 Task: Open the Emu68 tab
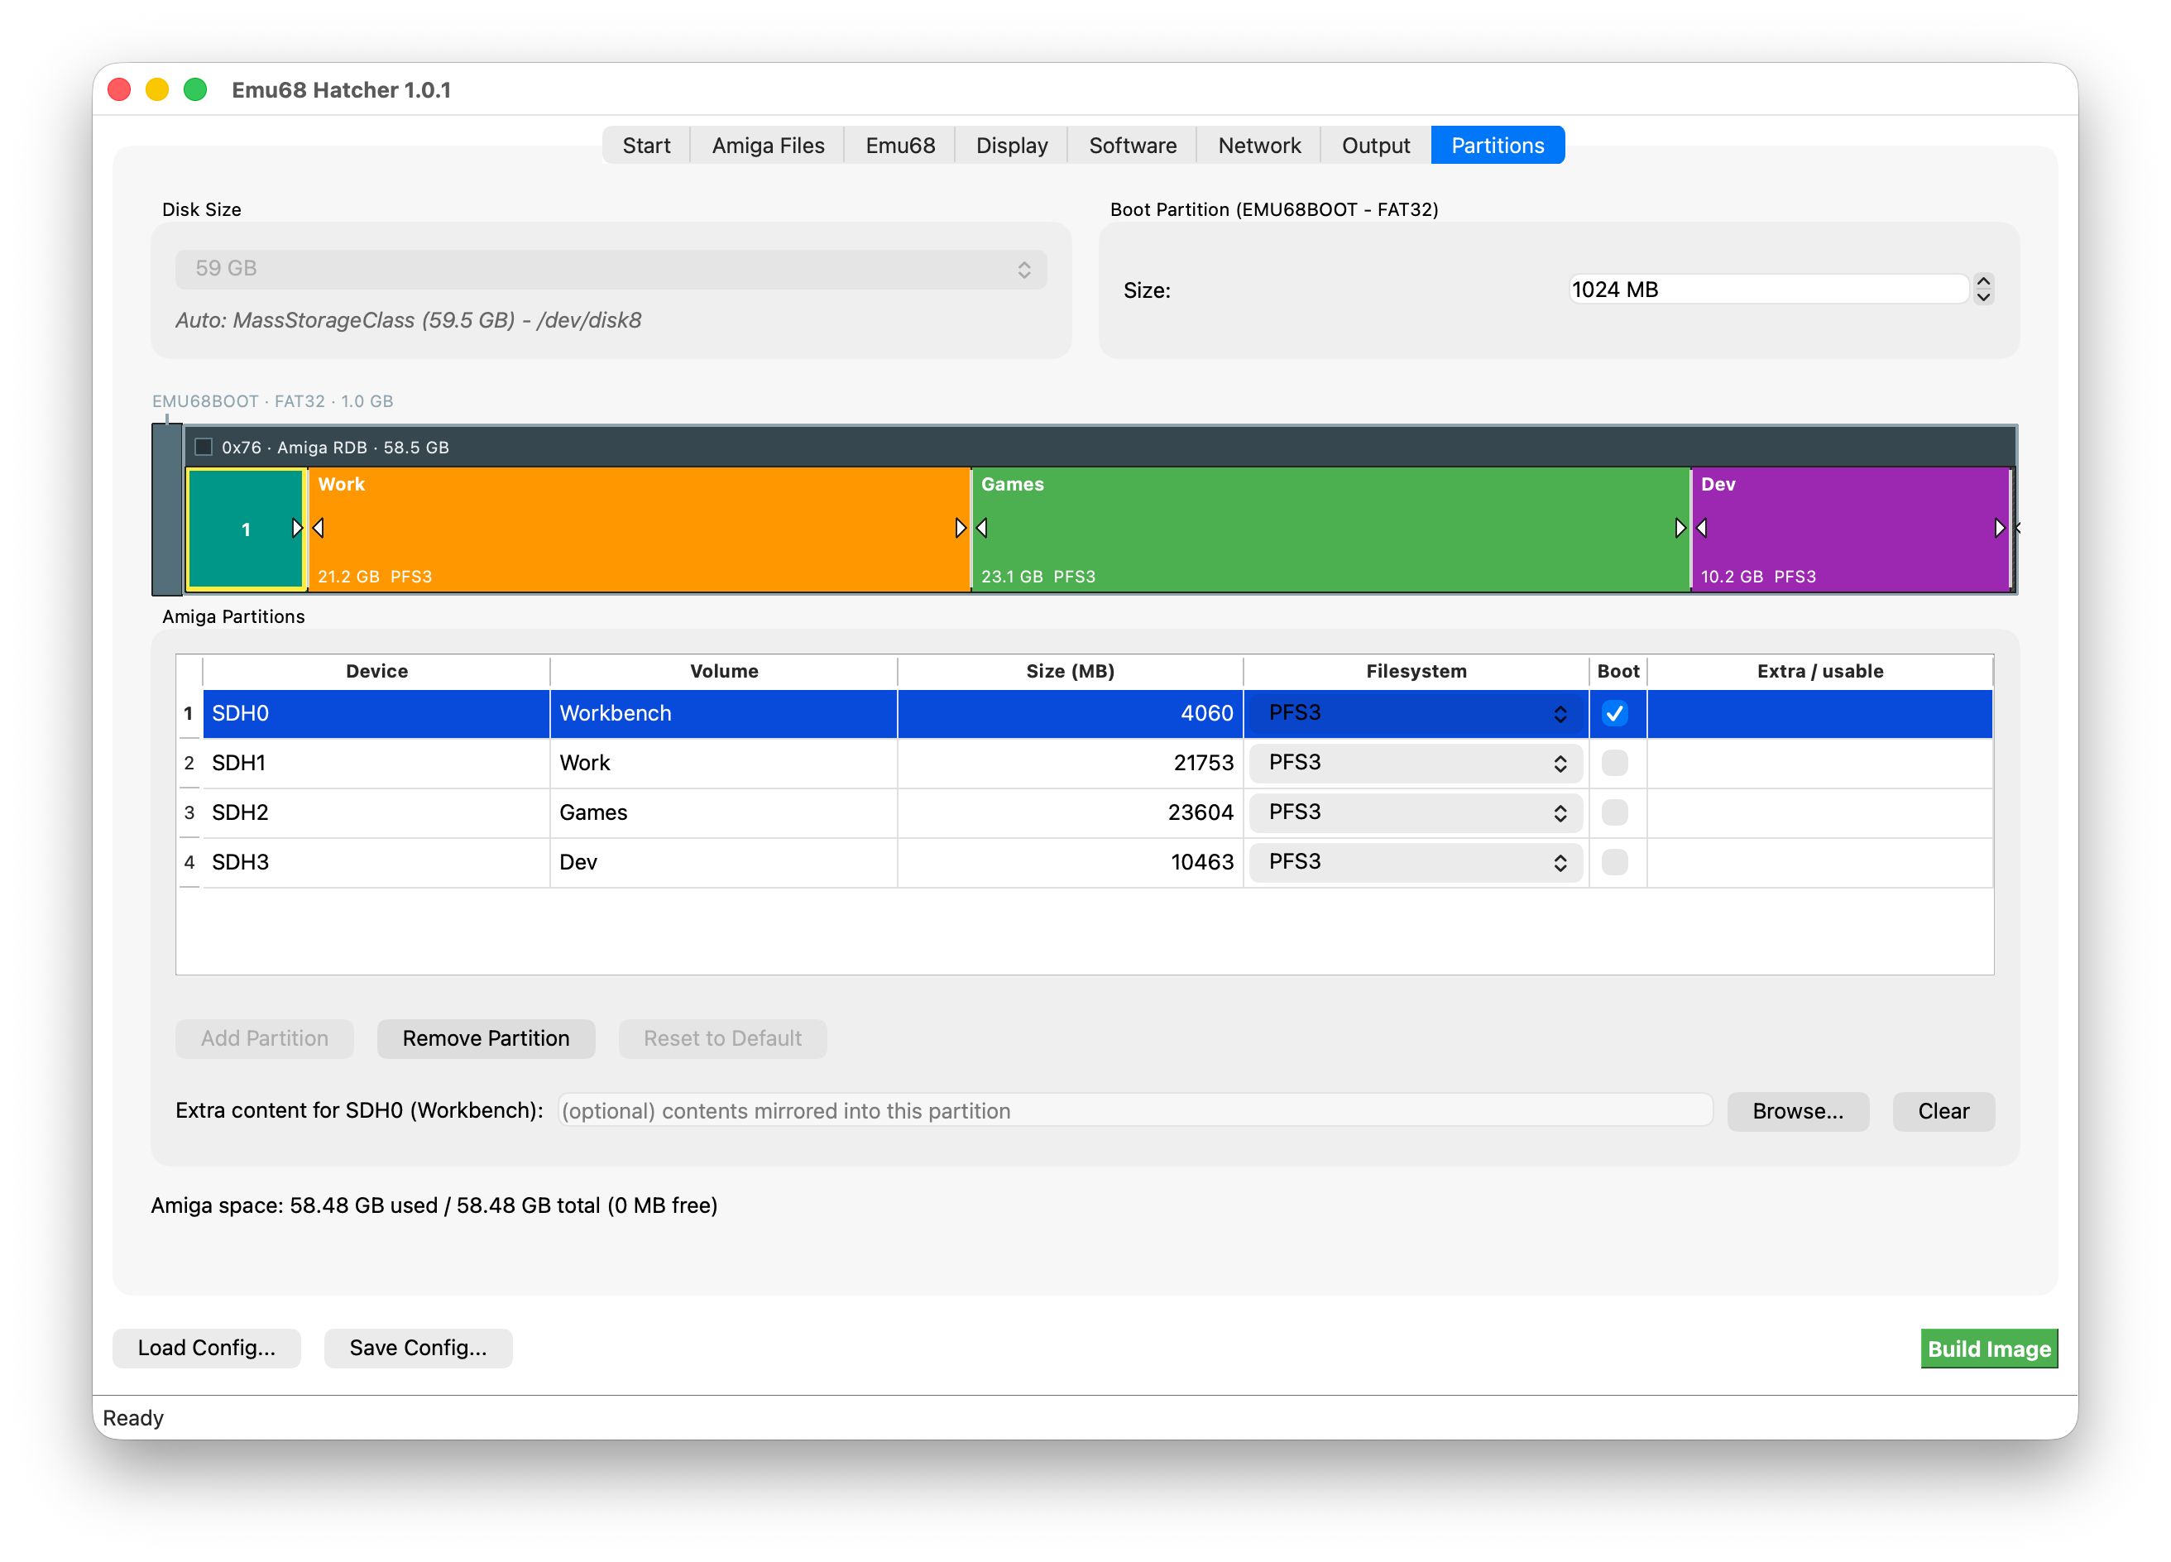click(x=900, y=146)
